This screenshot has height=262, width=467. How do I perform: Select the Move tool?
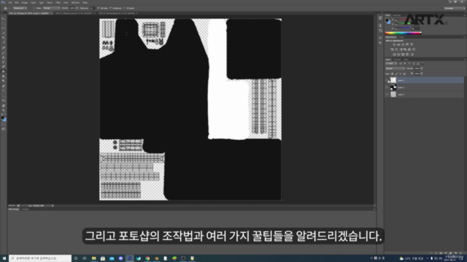coord(4,18)
